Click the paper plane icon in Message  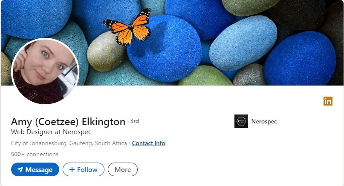[20, 169]
